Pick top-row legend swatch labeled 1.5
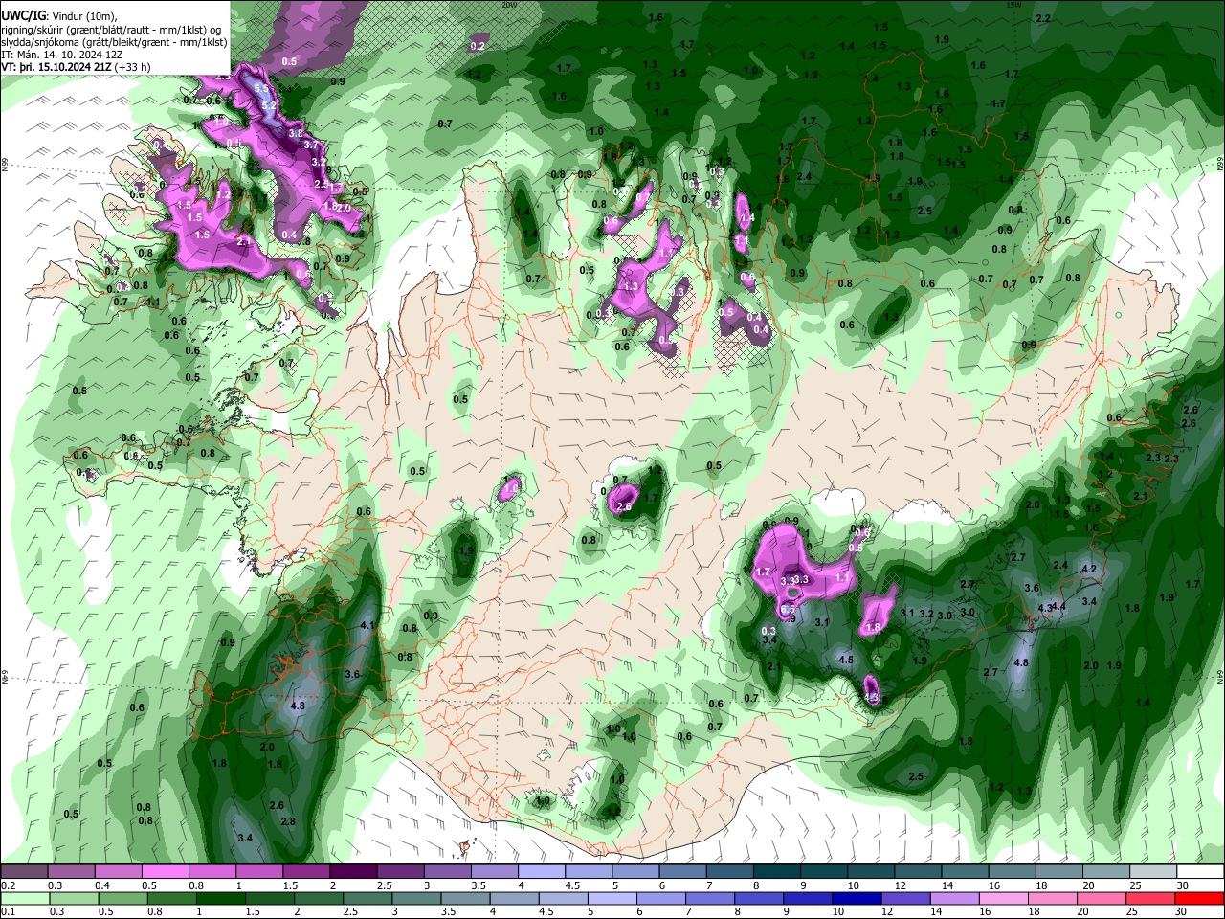The height and width of the screenshot is (919, 1225). (x=305, y=872)
